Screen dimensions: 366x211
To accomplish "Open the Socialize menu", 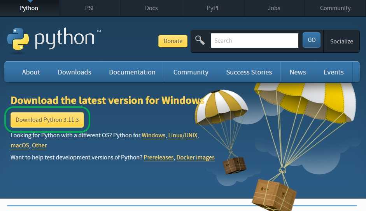I will click(x=341, y=41).
